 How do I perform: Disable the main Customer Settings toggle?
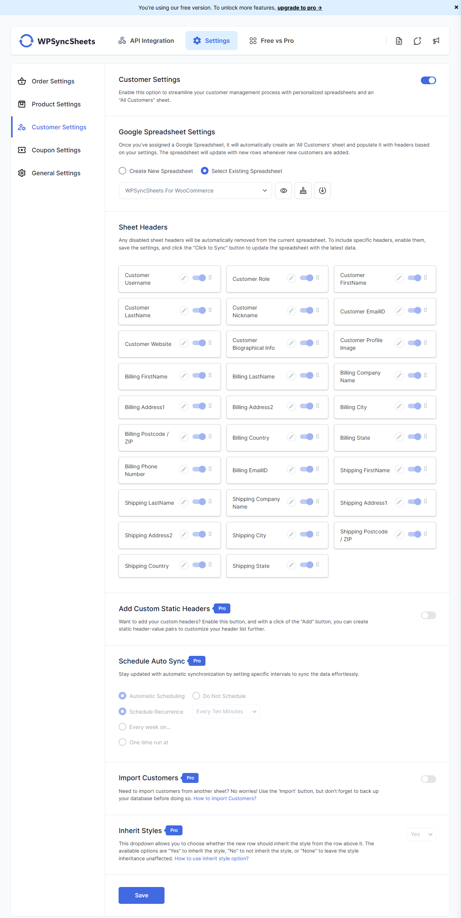tap(428, 80)
